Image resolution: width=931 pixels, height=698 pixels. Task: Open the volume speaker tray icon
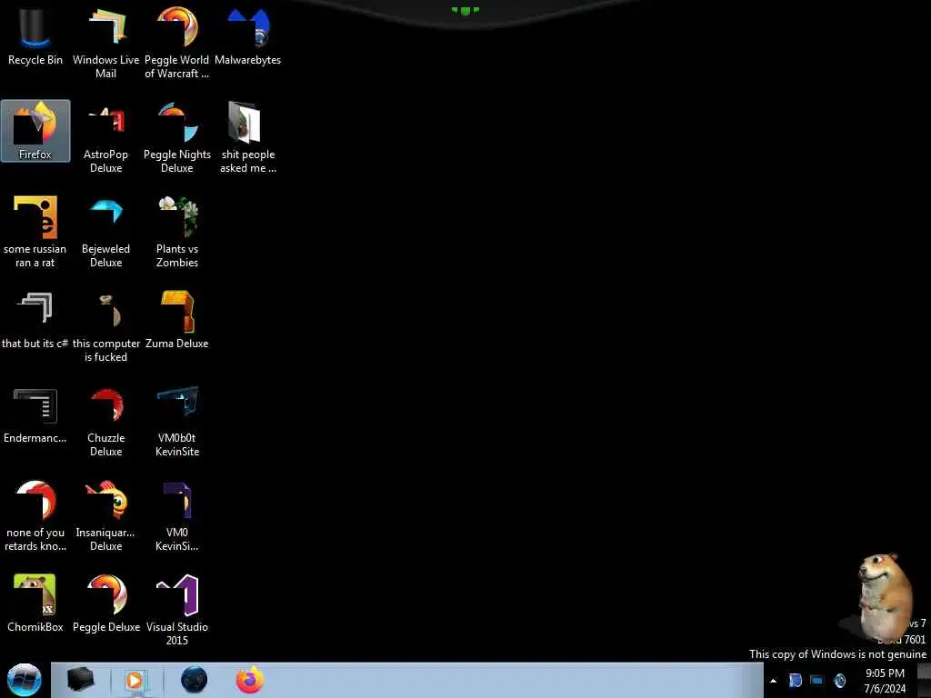coord(839,680)
